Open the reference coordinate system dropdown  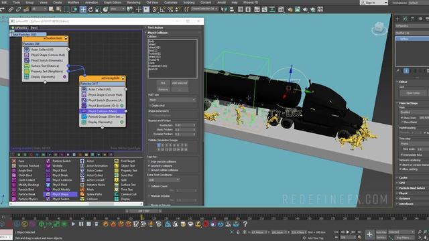(117, 9)
